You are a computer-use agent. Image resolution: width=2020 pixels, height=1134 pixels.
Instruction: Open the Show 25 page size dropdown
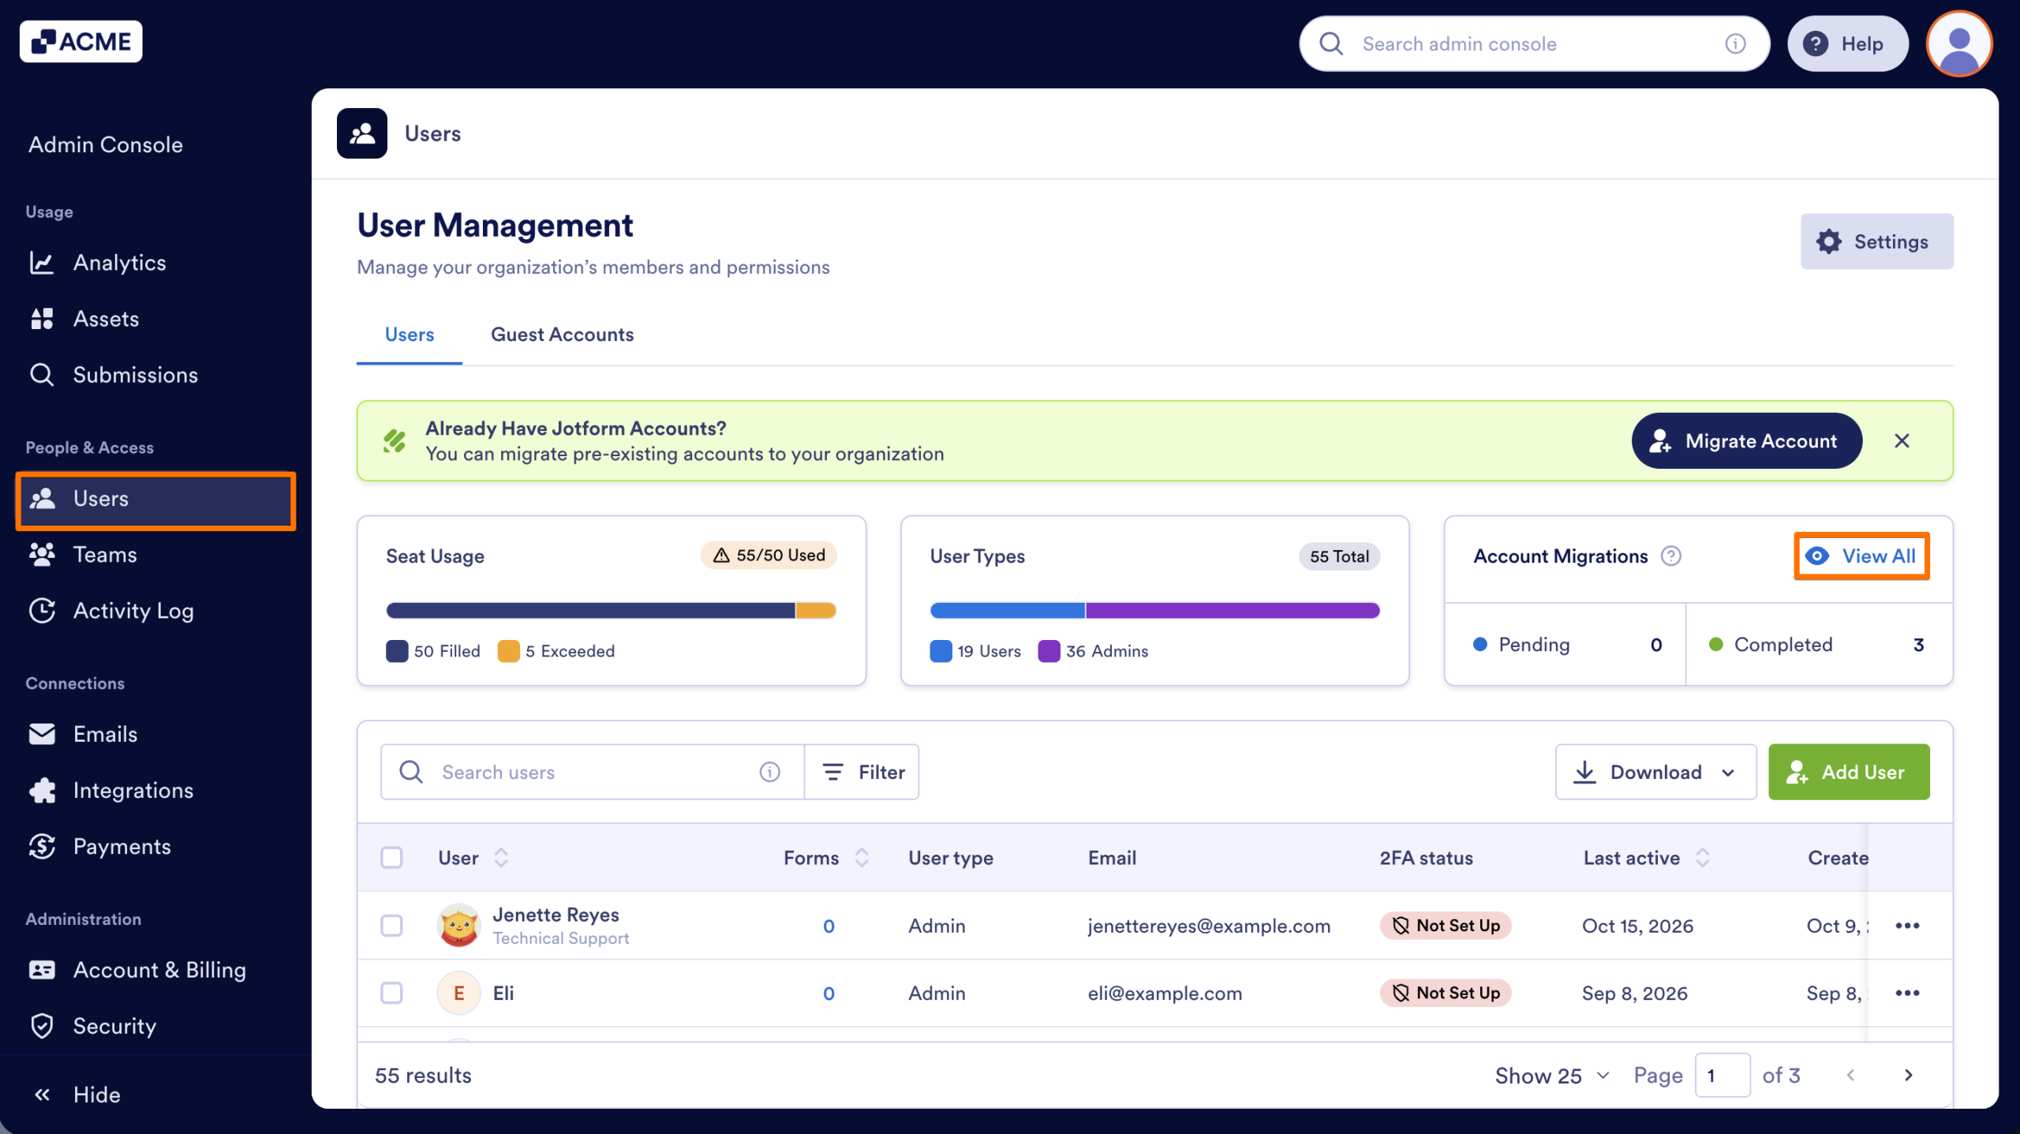(x=1552, y=1076)
